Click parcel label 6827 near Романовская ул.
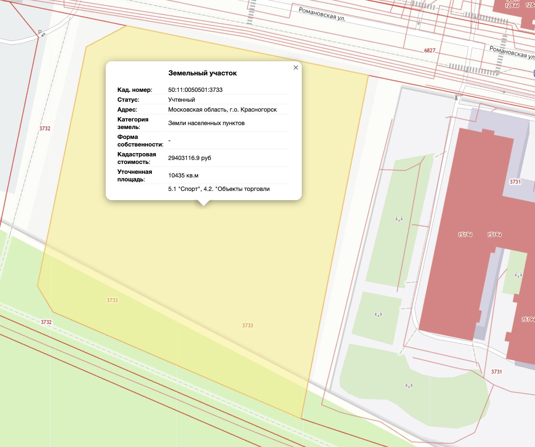535x447 pixels. click(x=430, y=50)
